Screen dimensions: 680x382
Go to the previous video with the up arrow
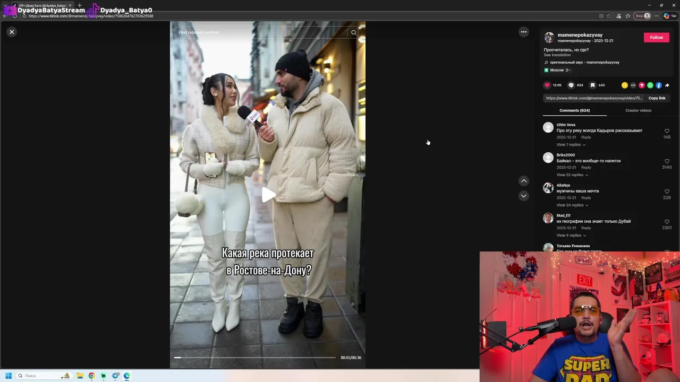[x=524, y=181]
